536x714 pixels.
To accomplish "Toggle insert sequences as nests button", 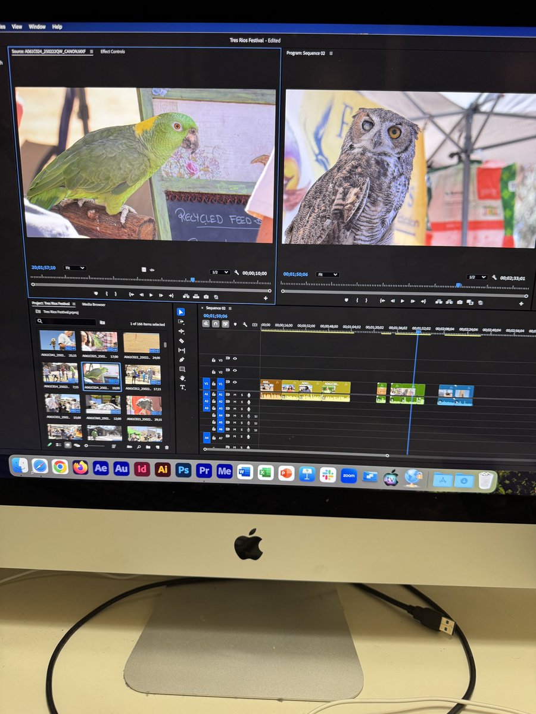I will click(x=206, y=324).
